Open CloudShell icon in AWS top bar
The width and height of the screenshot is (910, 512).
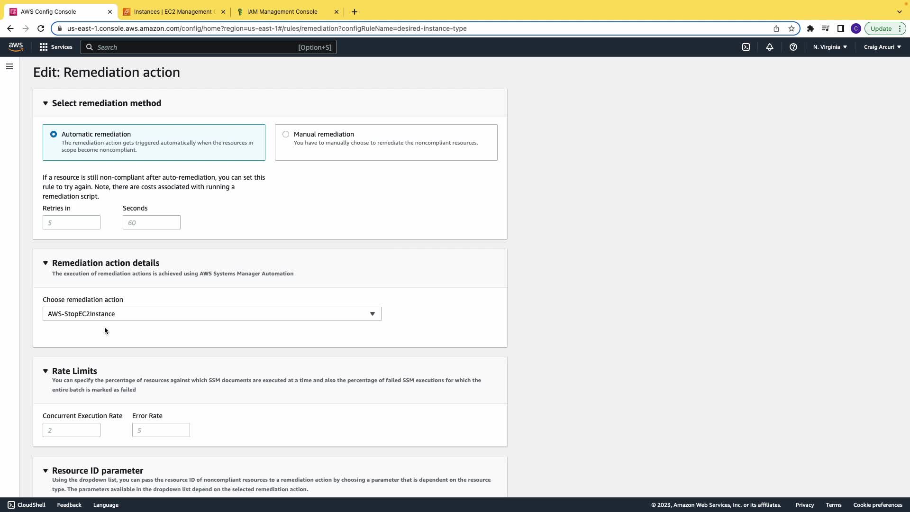(x=746, y=47)
